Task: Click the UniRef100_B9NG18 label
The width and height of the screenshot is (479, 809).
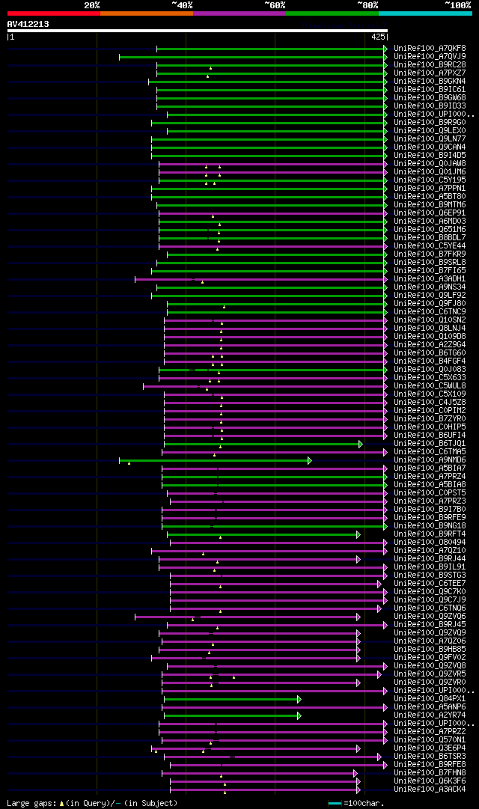Action: pyautogui.click(x=430, y=526)
